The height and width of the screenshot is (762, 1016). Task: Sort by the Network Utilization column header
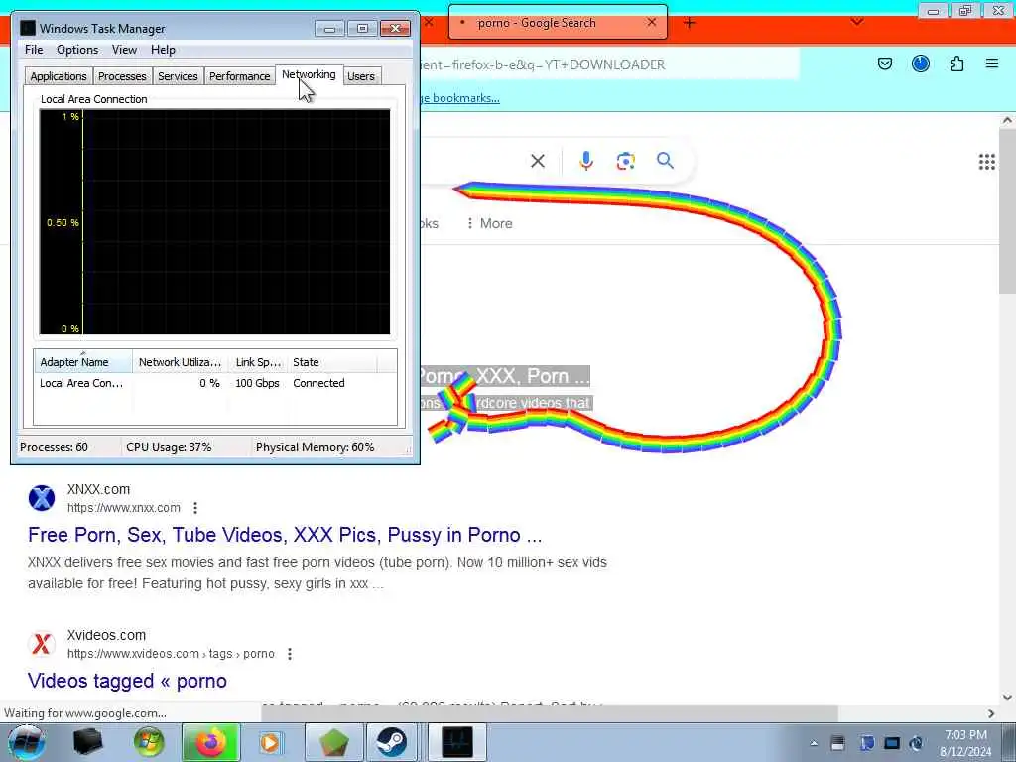[x=181, y=362]
